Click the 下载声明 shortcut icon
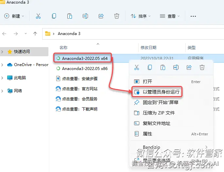 pyautogui.click(x=58, y=109)
